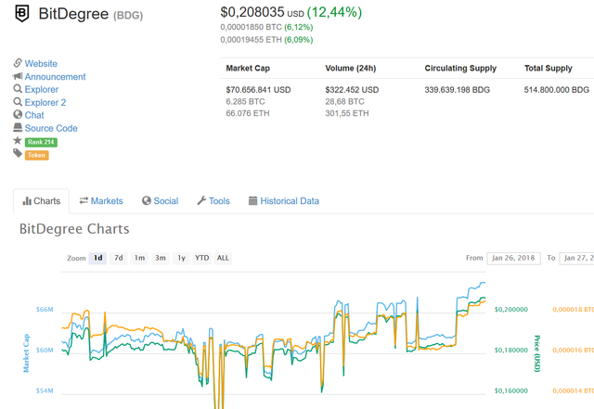
Task: Click the 339.639.198 BDG circulating supply value
Action: click(458, 90)
